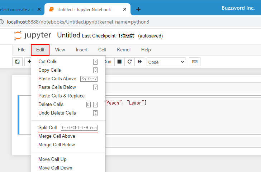The height and width of the screenshot is (172, 261).
Task: Choose Undo Delete Cells
Action: click(x=68, y=113)
